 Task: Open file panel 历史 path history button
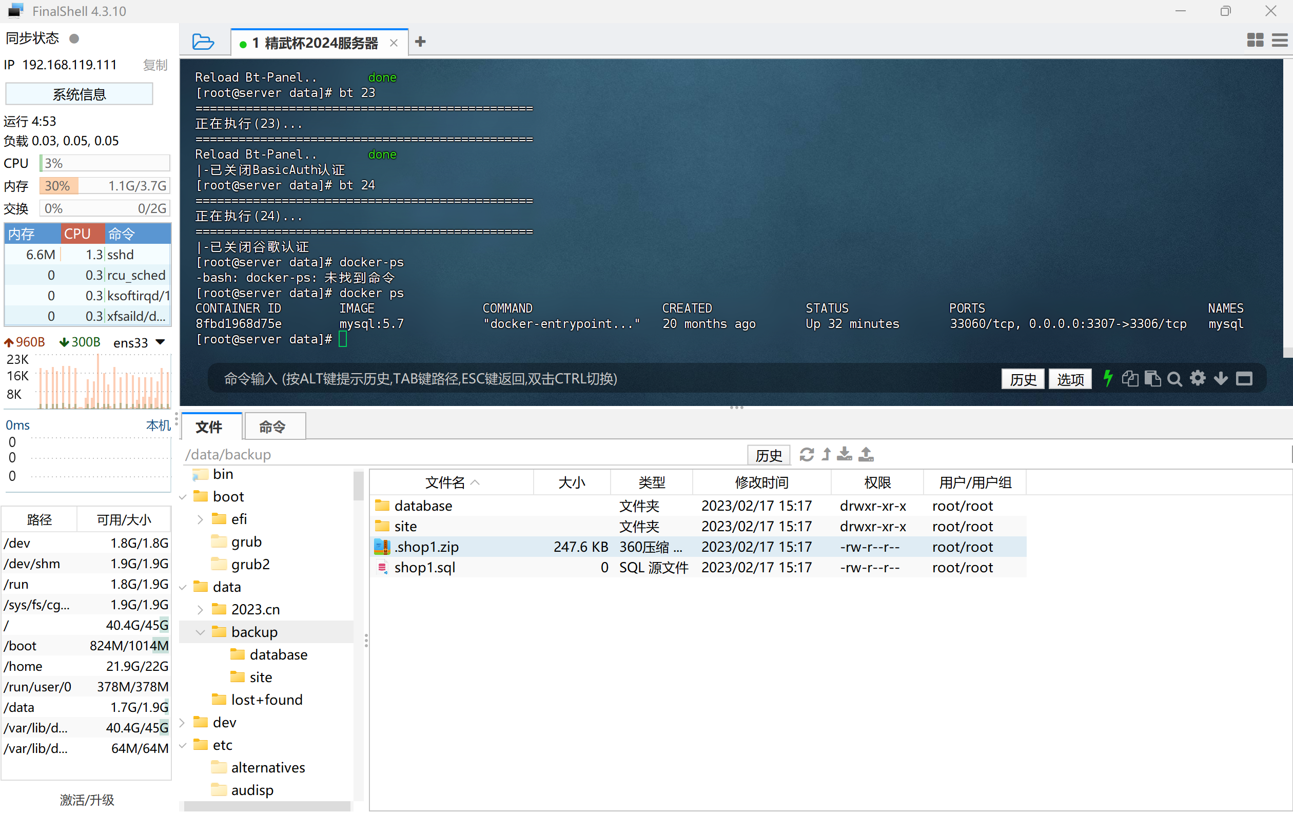pyautogui.click(x=769, y=455)
